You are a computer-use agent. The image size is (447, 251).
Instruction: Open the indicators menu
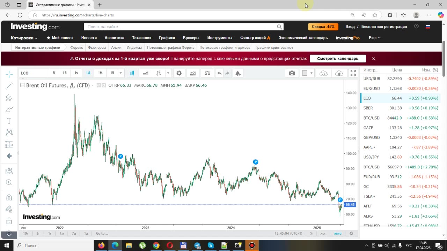pos(193,73)
